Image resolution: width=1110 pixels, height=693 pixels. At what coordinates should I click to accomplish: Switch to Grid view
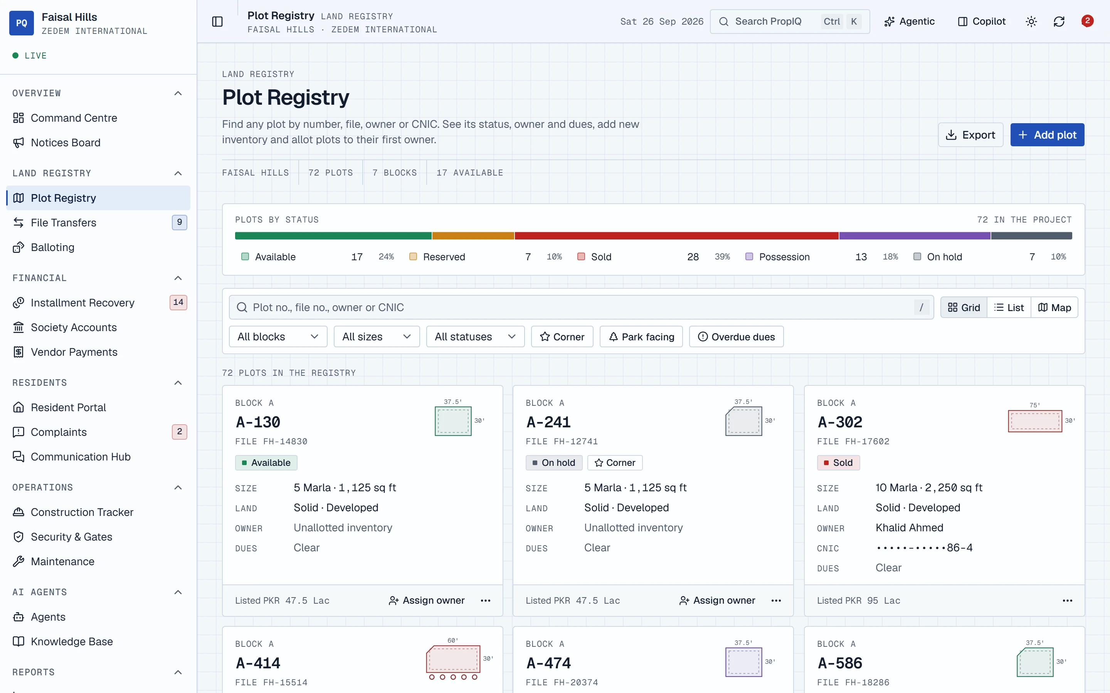(x=964, y=307)
